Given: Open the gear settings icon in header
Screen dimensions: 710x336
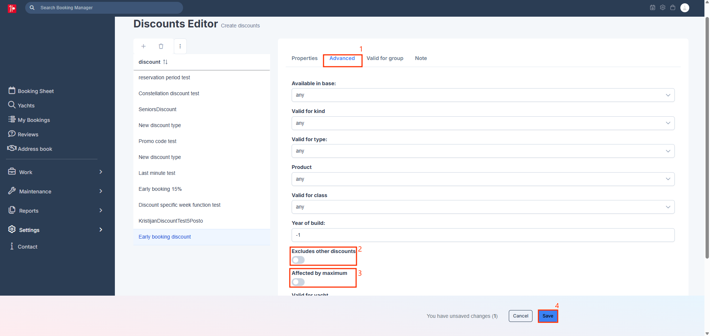Looking at the screenshot, I should [x=663, y=7].
